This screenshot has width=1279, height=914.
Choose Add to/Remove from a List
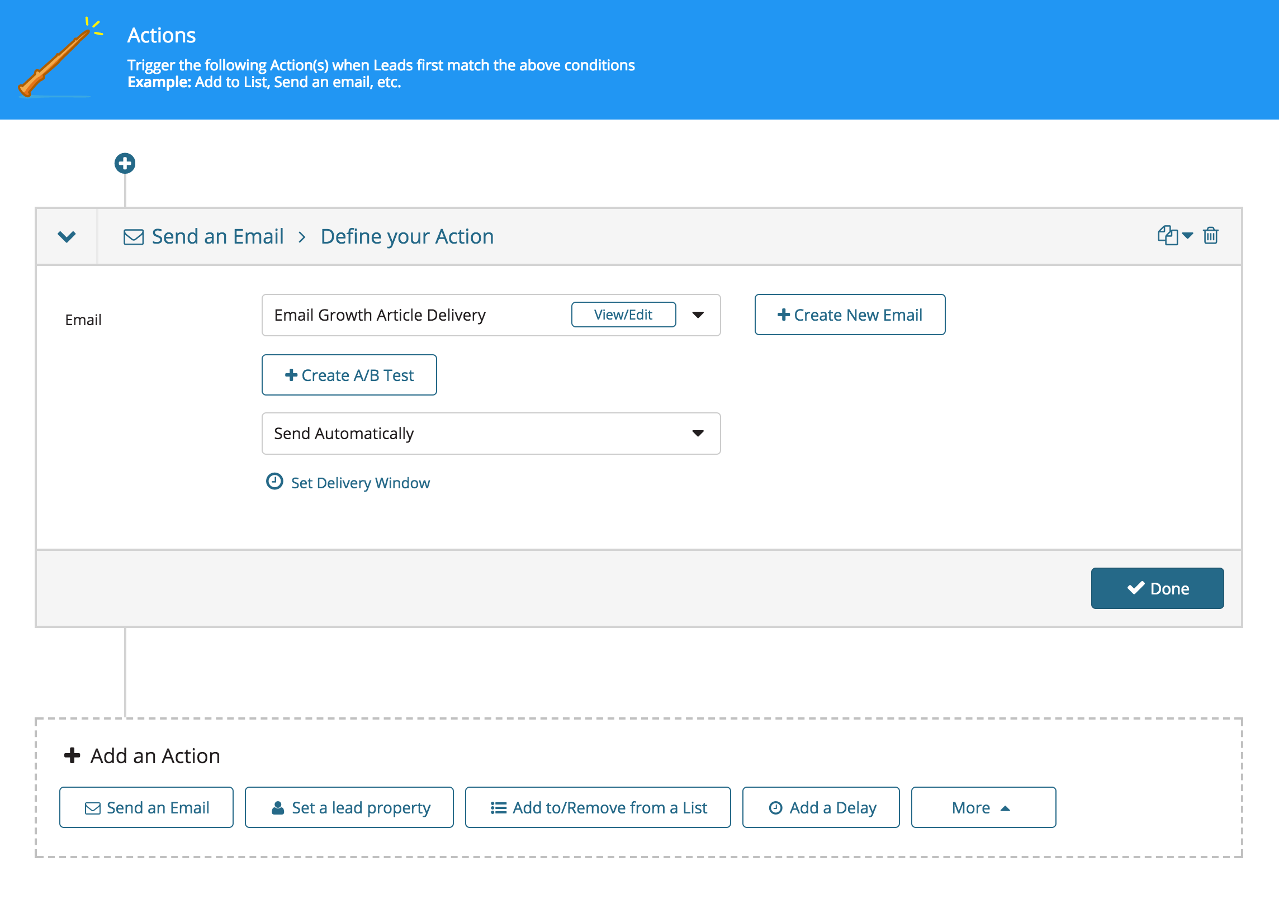click(598, 808)
